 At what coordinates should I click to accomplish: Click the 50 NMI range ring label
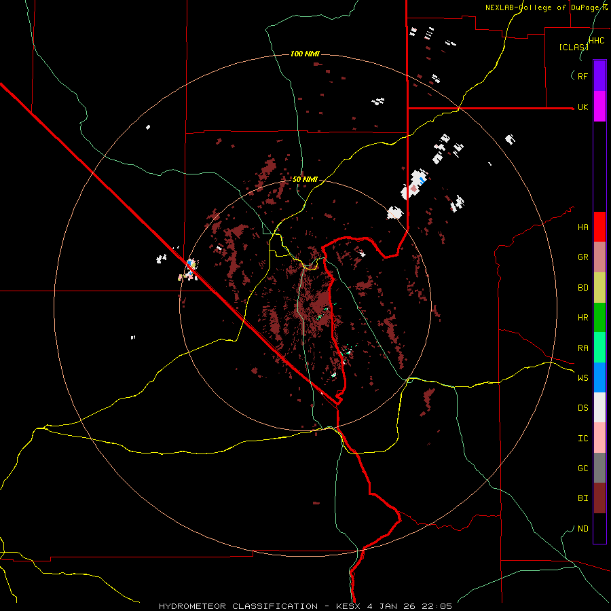[305, 179]
